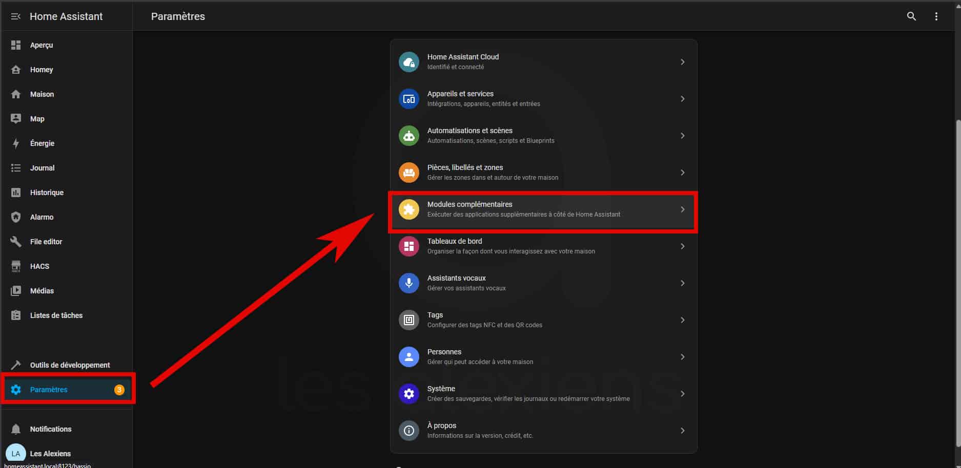Click the Assistants vocaux microphone icon
This screenshot has width=961, height=468.
(409, 283)
